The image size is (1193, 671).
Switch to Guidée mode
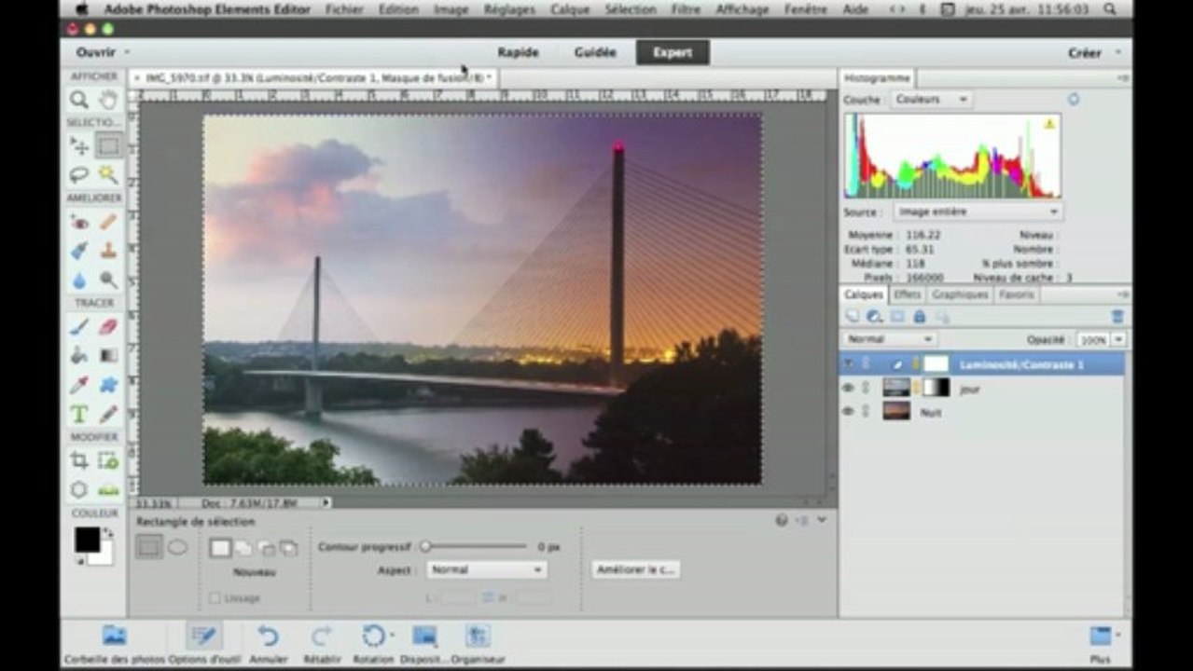pos(595,53)
